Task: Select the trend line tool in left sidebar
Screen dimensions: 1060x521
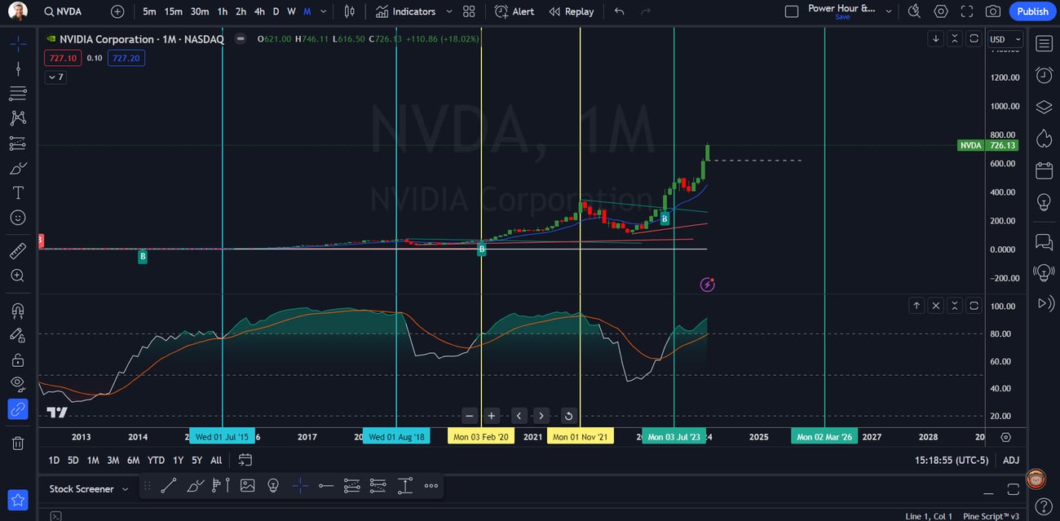Action: pyautogui.click(x=18, y=68)
